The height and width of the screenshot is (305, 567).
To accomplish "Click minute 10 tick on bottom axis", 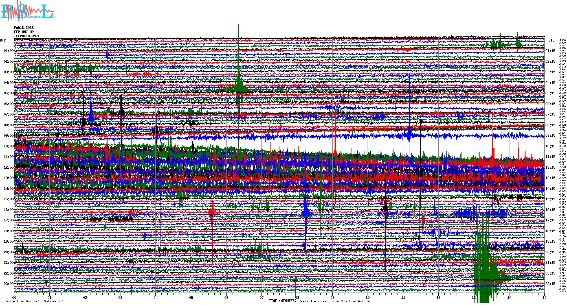I will click(x=368, y=297).
